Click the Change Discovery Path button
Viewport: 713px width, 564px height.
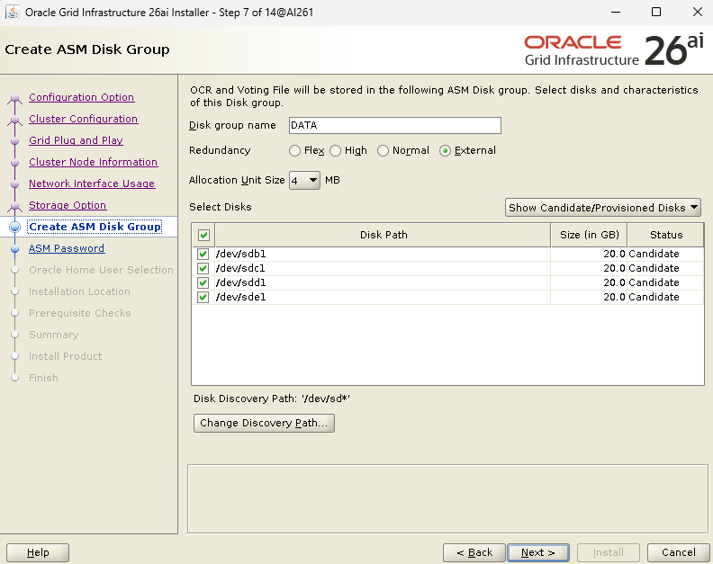[x=264, y=424]
